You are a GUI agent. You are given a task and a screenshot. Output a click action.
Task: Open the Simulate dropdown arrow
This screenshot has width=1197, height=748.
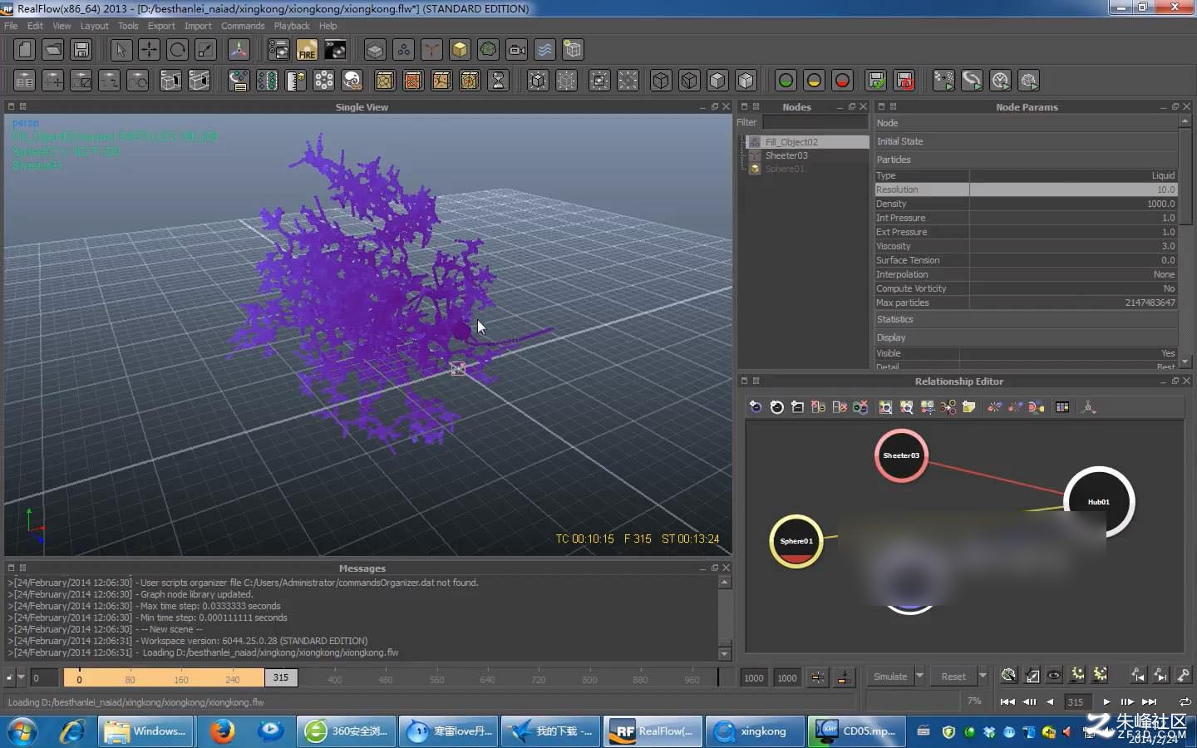pyautogui.click(x=919, y=676)
